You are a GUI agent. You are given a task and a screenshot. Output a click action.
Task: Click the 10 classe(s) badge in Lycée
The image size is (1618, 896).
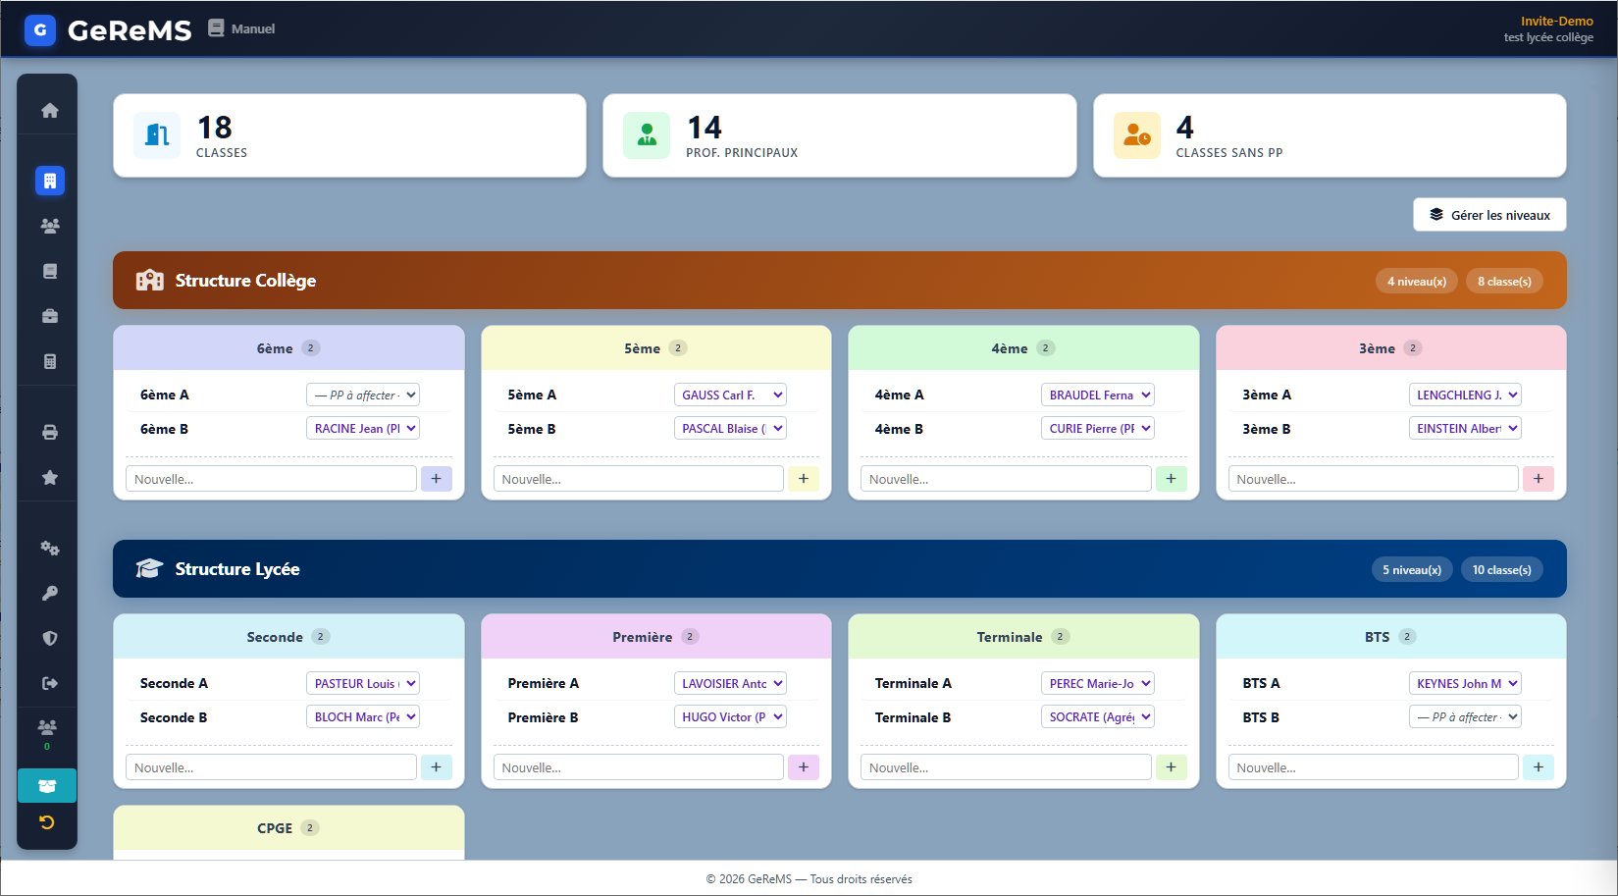(x=1501, y=570)
